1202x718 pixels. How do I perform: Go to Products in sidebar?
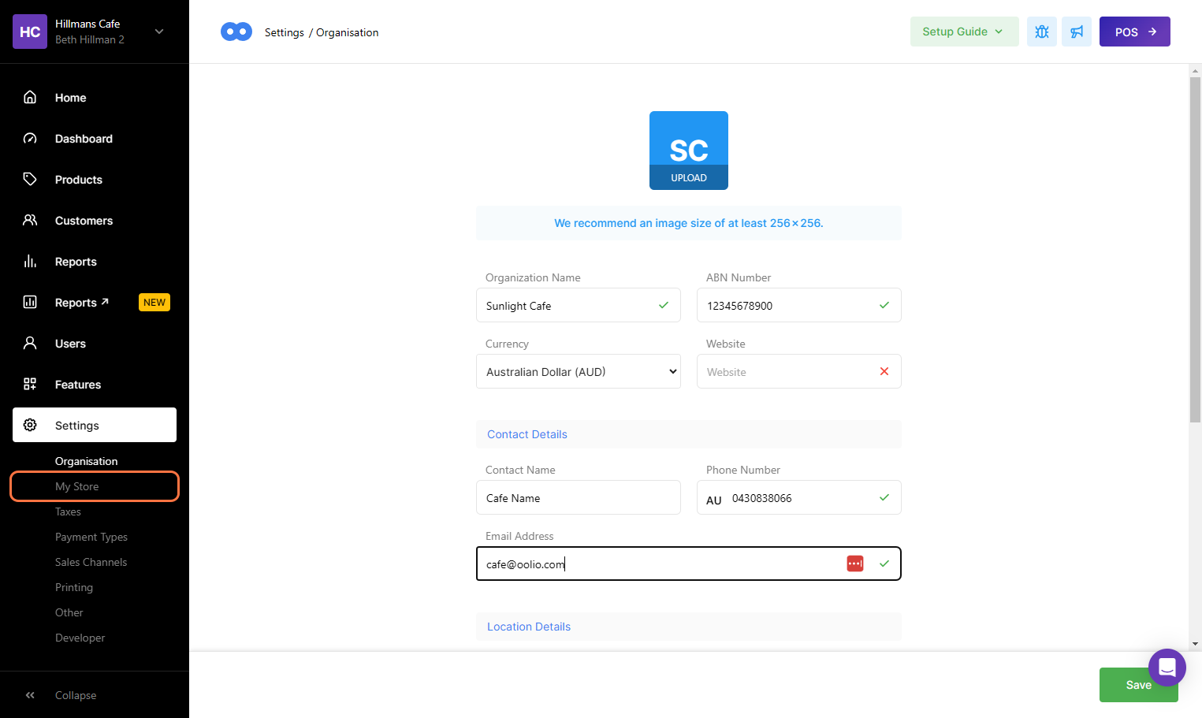pyautogui.click(x=78, y=180)
